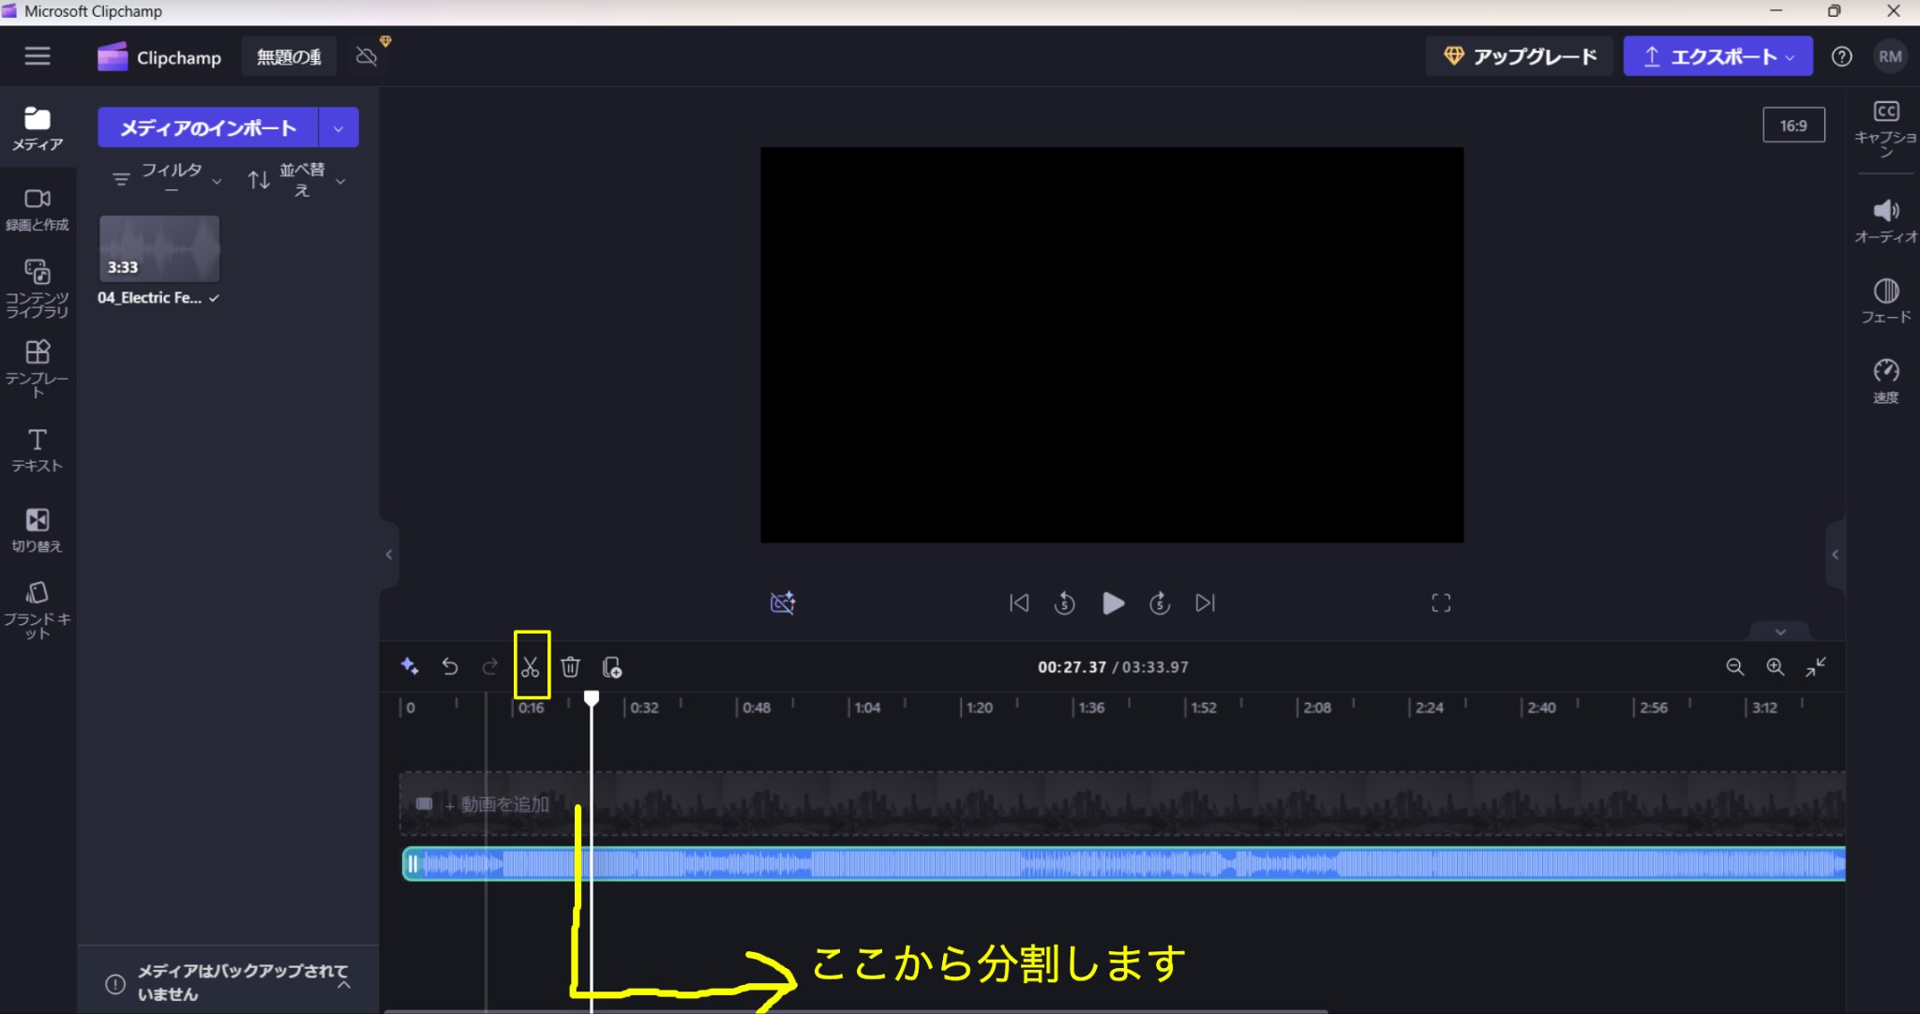Split the clip with scissors

pos(531,666)
